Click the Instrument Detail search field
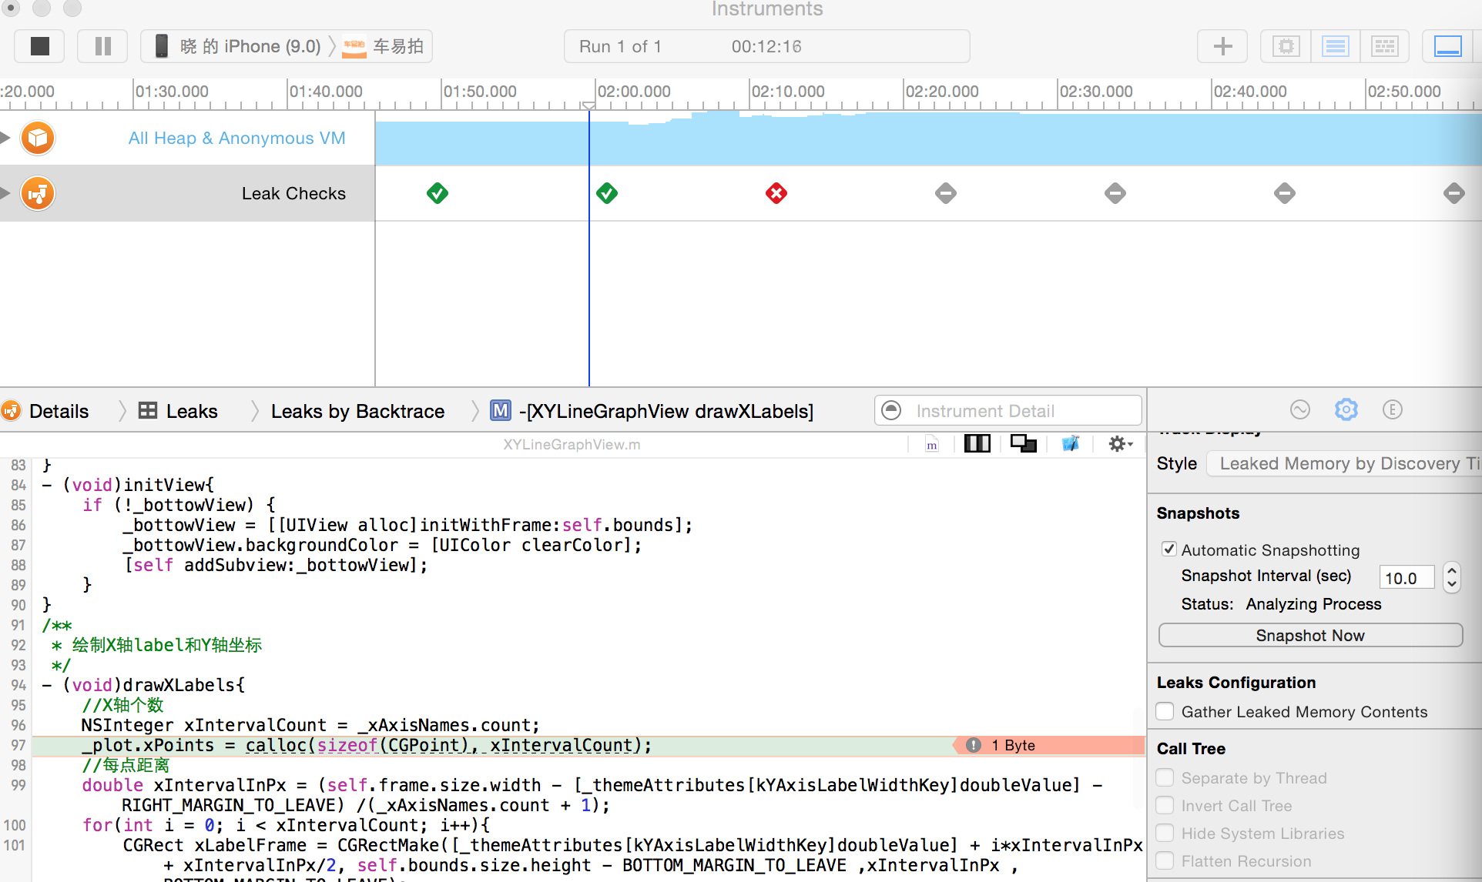The image size is (1482, 882). [x=1008, y=410]
